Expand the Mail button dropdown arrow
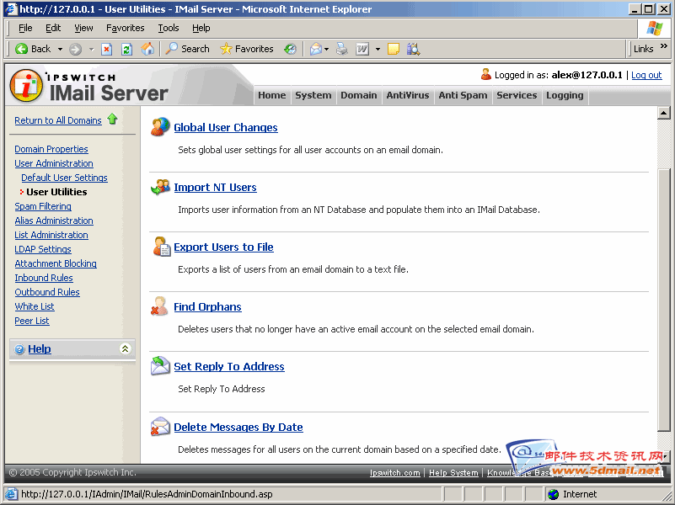 click(327, 49)
